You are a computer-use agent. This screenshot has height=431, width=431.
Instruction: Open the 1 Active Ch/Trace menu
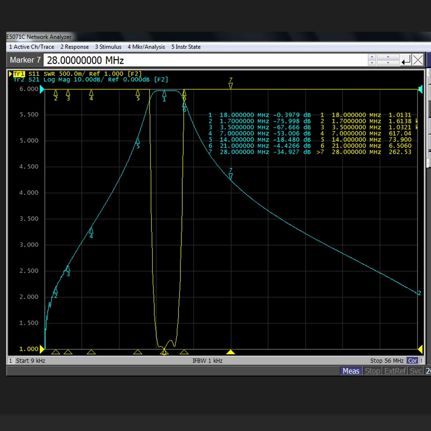point(31,47)
